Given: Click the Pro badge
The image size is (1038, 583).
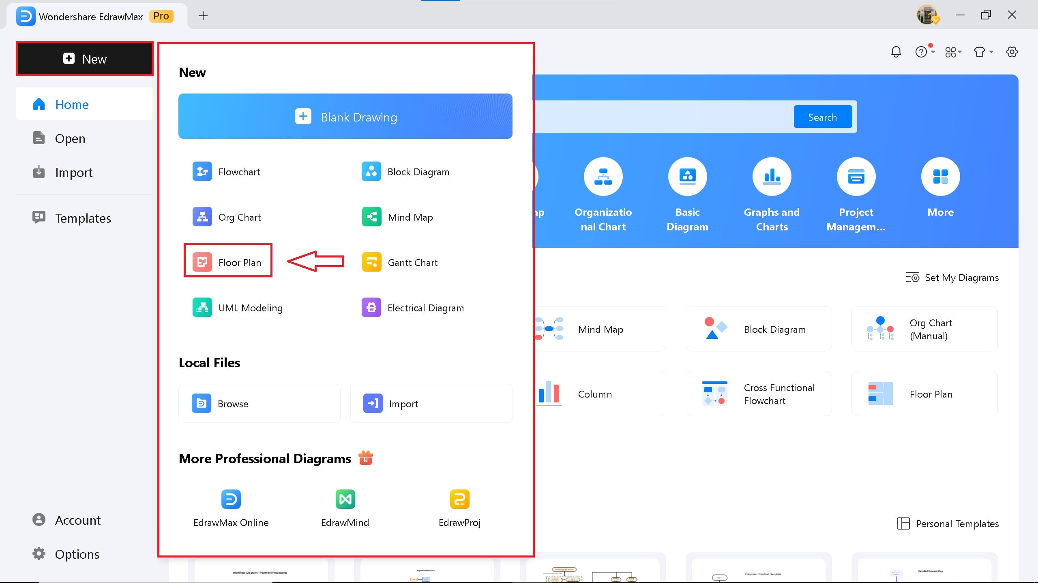Looking at the screenshot, I should coord(161,16).
